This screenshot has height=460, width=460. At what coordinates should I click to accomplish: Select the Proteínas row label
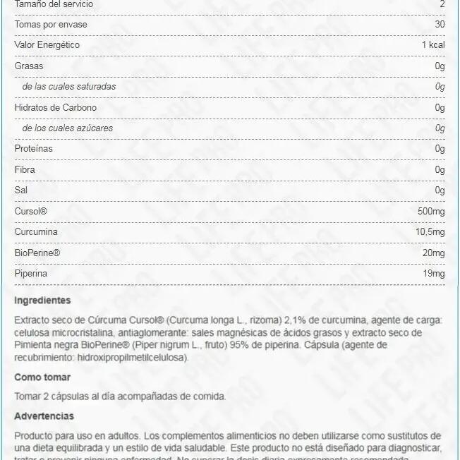pyautogui.click(x=34, y=149)
